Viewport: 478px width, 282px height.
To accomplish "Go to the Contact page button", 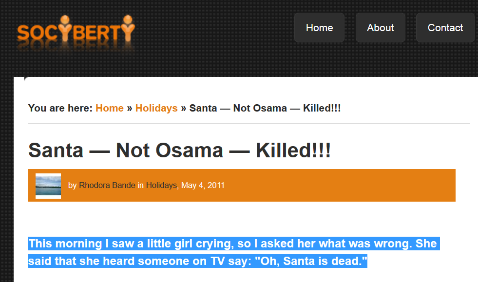I will 445,28.
